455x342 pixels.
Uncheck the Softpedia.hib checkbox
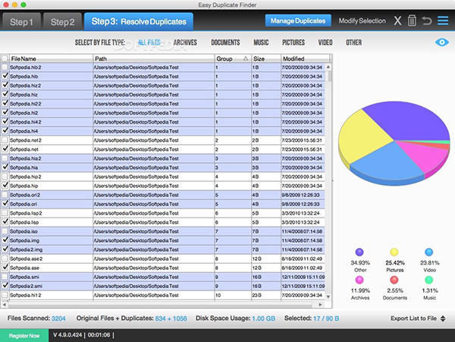(x=5, y=77)
